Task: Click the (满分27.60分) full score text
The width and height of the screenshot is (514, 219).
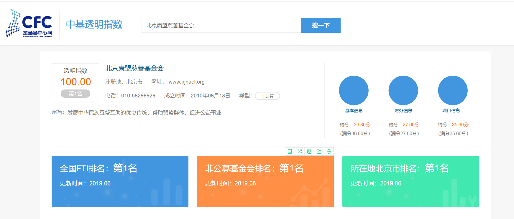Action: 404,133
